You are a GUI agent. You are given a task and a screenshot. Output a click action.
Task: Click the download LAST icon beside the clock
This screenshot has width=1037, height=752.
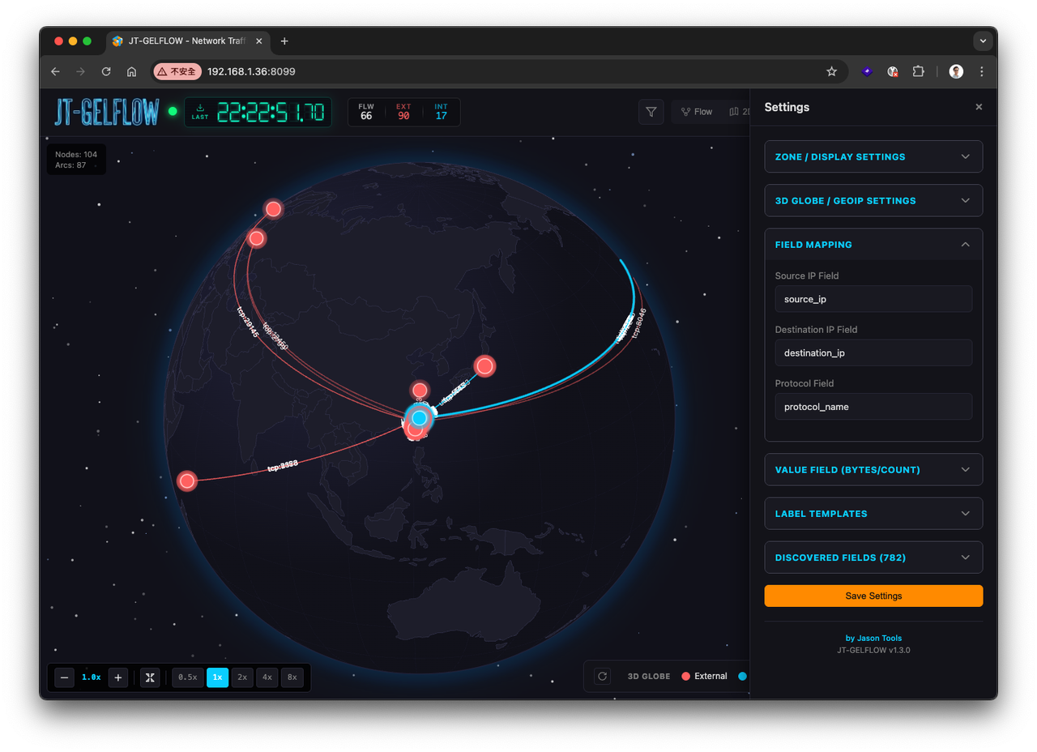coord(200,112)
